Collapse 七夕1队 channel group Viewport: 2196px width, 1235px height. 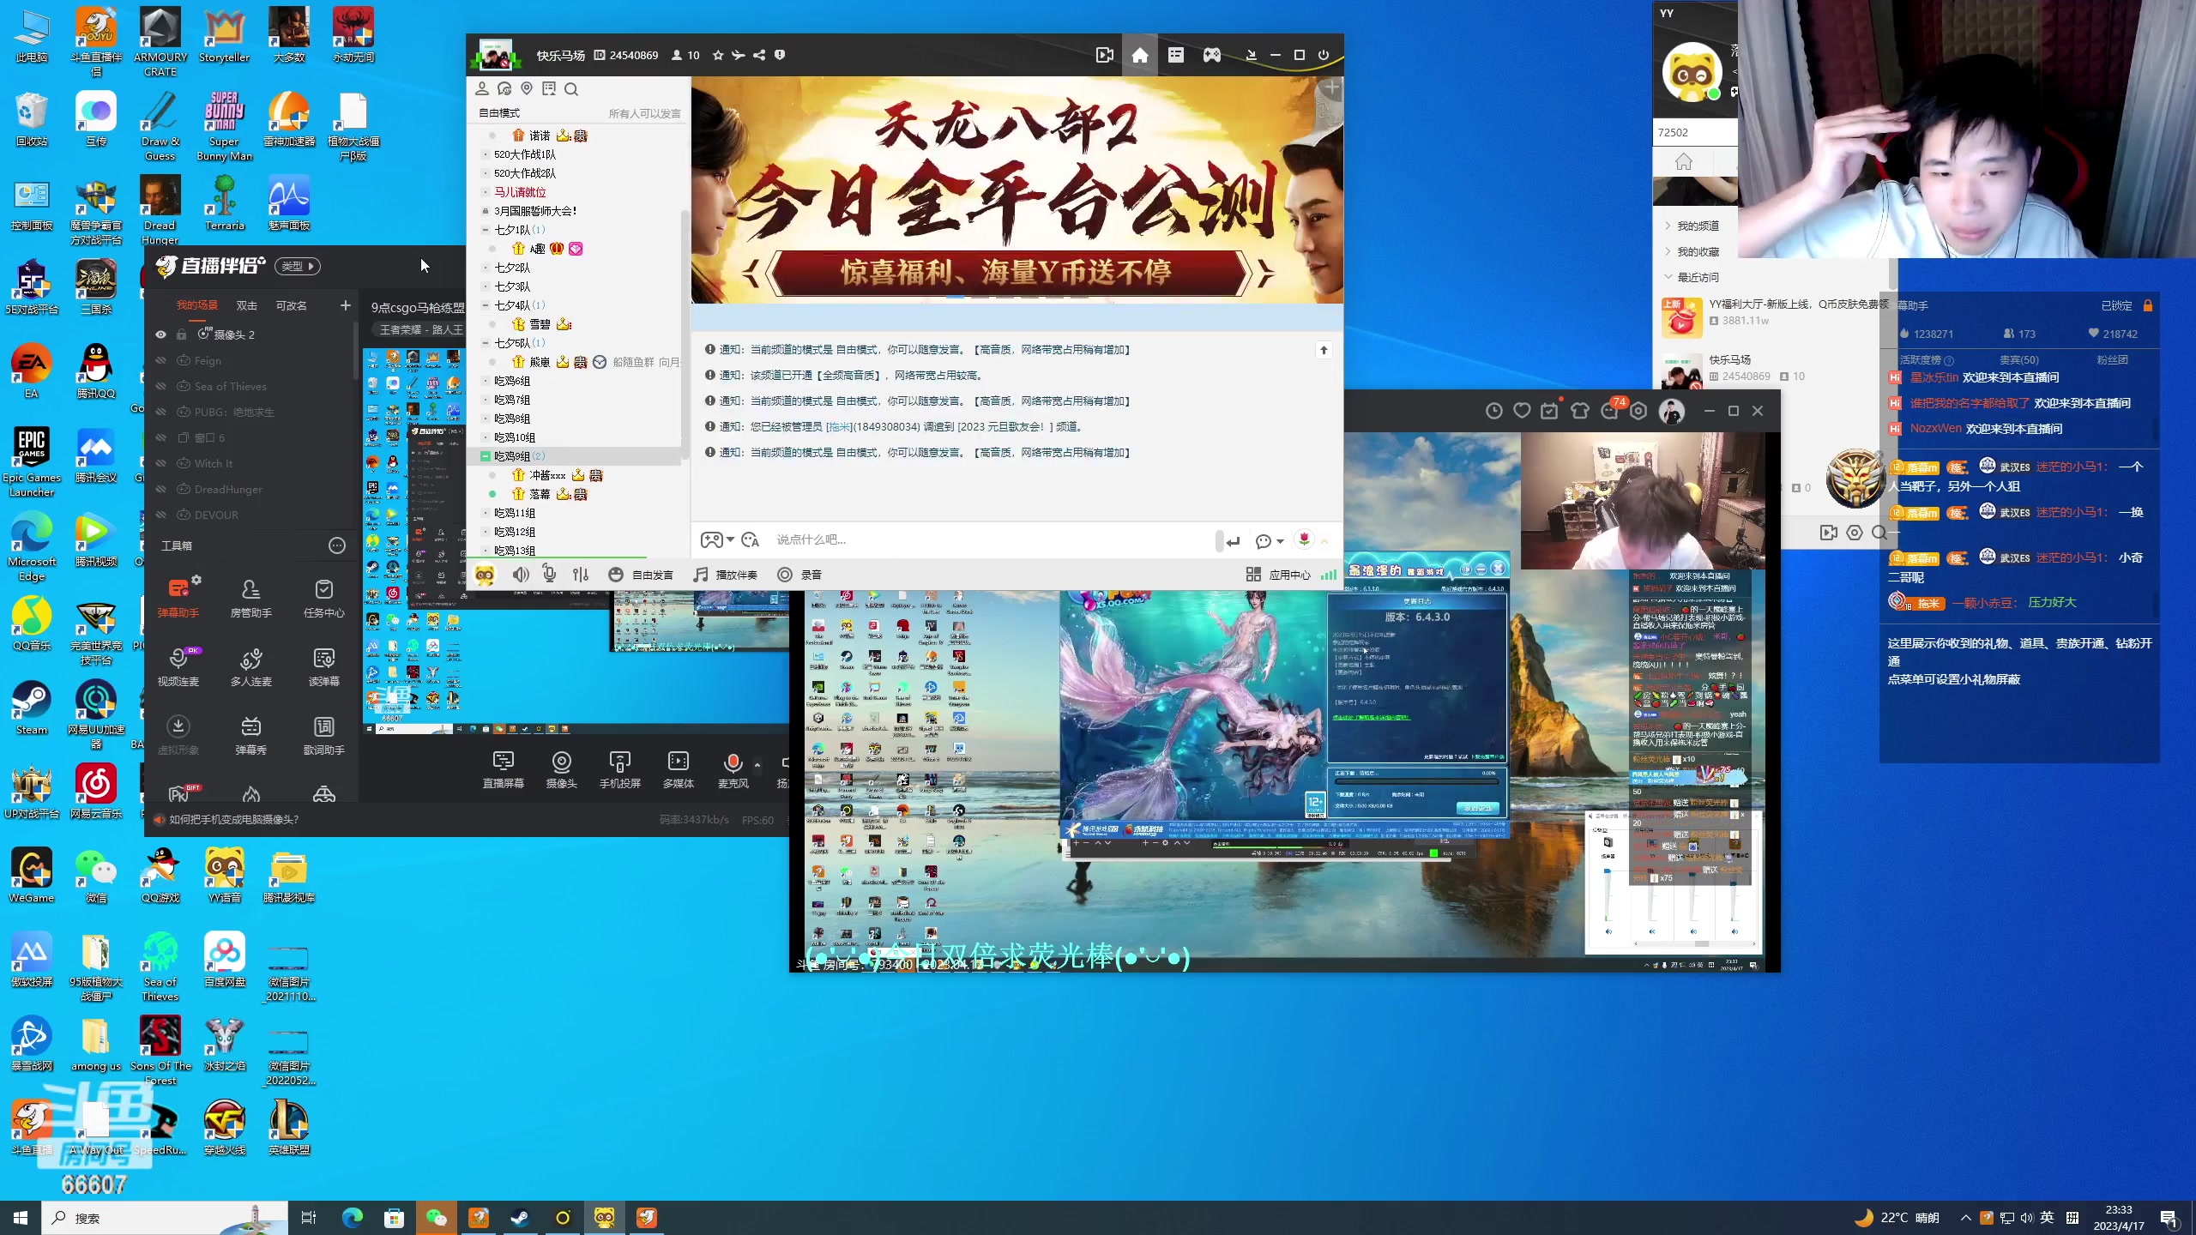[x=486, y=230]
